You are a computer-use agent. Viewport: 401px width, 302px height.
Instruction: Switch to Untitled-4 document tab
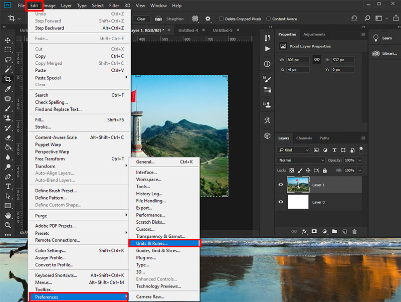tap(188, 30)
